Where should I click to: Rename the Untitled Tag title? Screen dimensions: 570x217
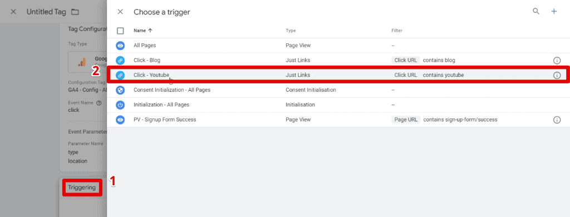[x=46, y=12]
